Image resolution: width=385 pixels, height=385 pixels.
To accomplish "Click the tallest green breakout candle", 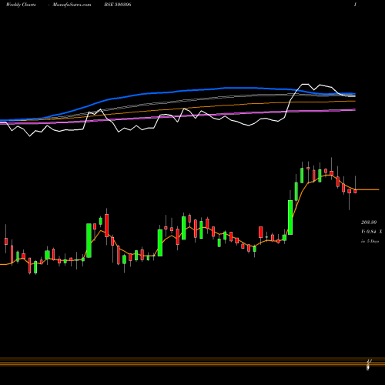I will pyautogui.click(x=290, y=217).
